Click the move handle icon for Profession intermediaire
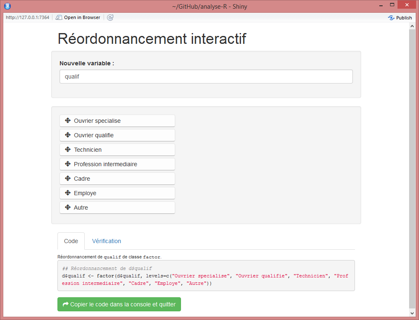This screenshot has height=320, width=419. tap(68, 164)
